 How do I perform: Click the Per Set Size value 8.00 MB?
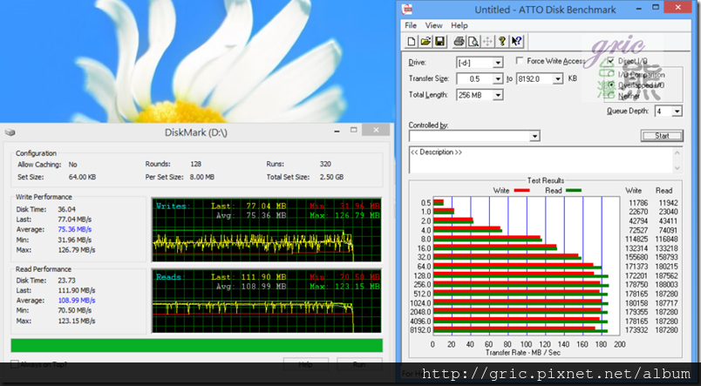pyautogui.click(x=202, y=177)
